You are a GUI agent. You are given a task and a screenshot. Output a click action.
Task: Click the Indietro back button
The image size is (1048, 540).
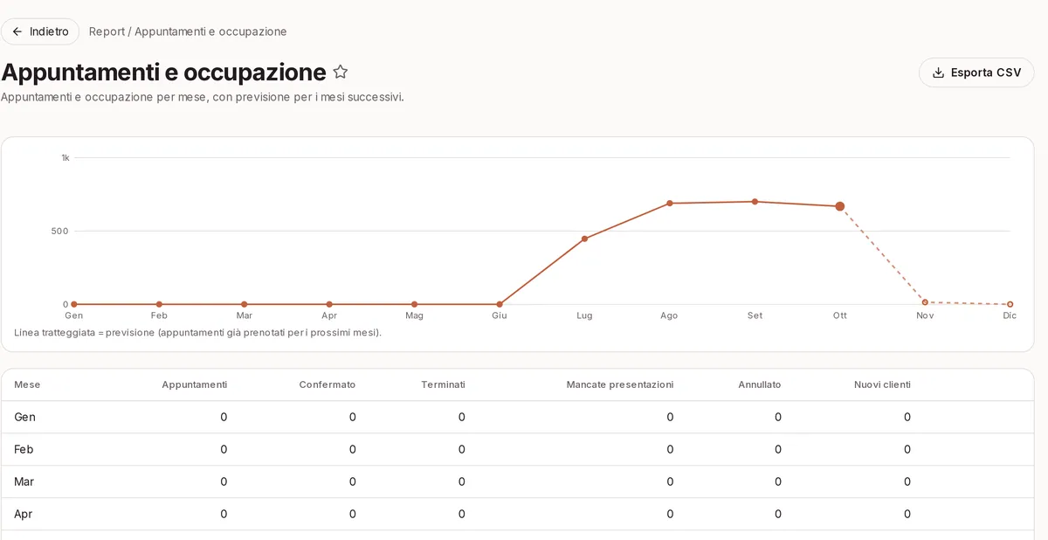(40, 31)
